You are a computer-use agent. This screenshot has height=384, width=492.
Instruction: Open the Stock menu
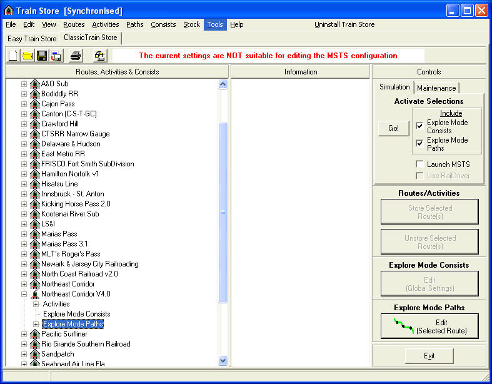pos(191,24)
